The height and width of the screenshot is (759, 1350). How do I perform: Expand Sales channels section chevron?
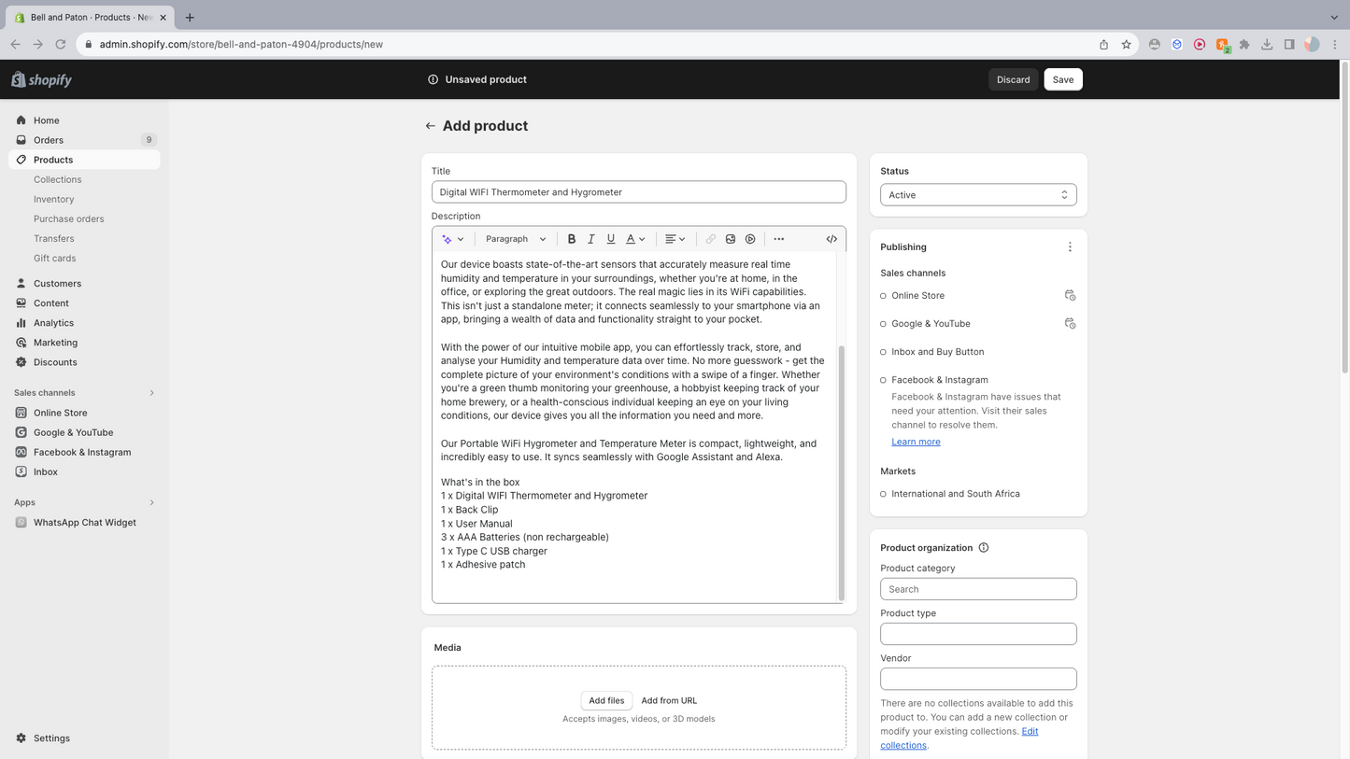(x=151, y=393)
